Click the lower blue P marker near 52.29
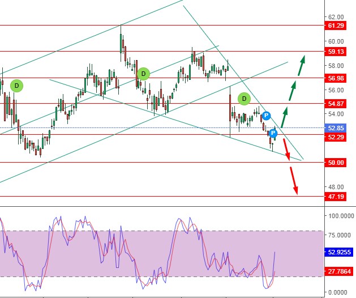Viewport: 356px width, 298px height. click(x=273, y=133)
